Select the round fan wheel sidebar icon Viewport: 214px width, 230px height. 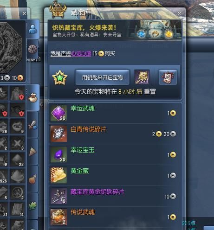[32, 49]
